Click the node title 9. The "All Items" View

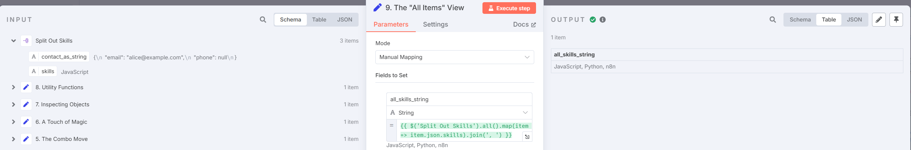point(425,8)
